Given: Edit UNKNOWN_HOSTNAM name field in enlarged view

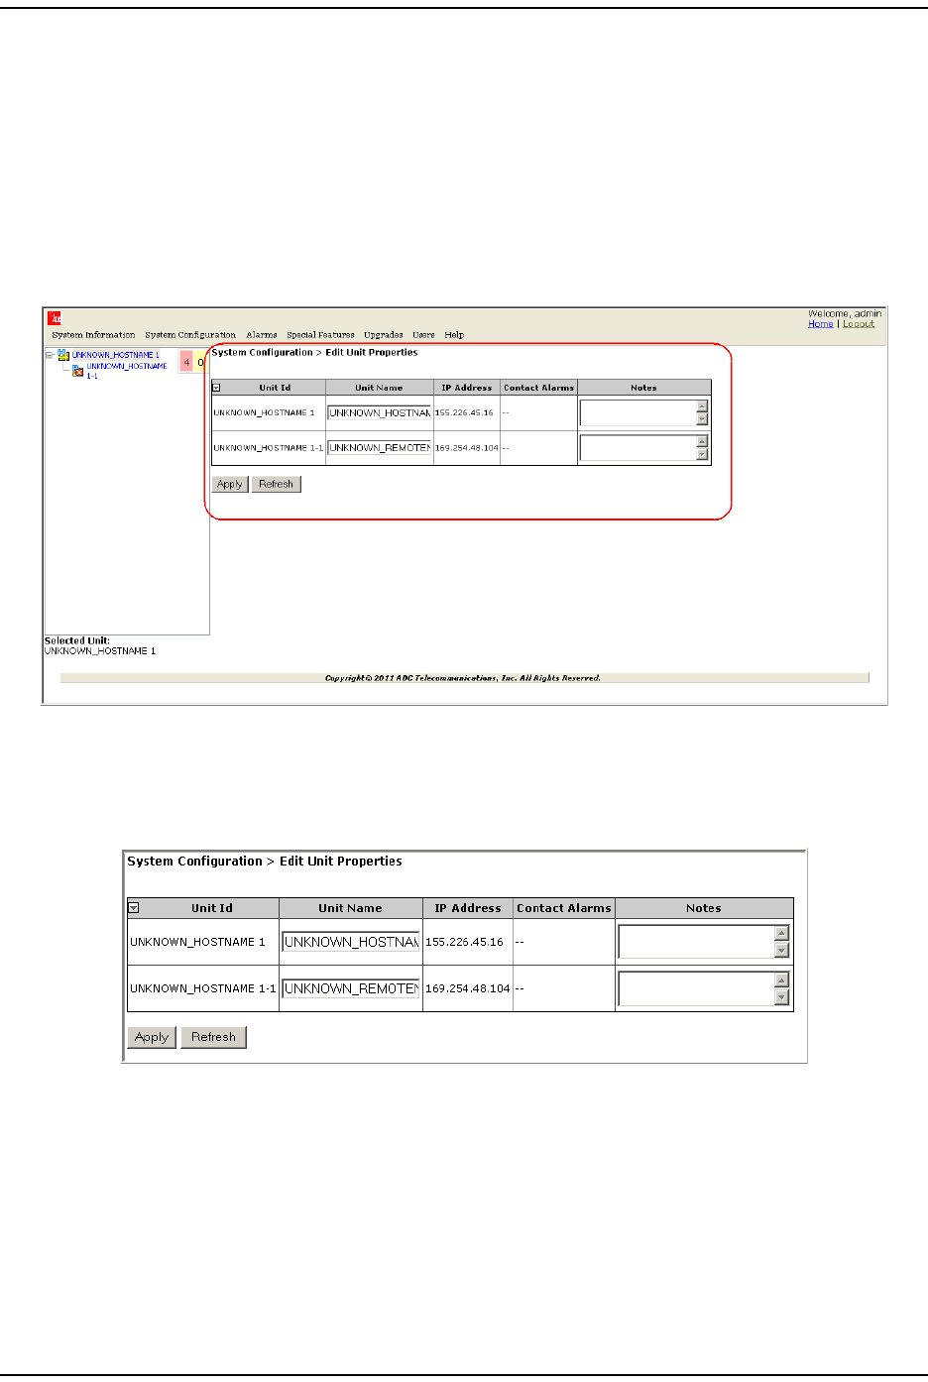Looking at the screenshot, I should tap(351, 942).
